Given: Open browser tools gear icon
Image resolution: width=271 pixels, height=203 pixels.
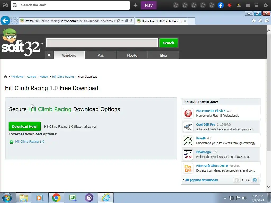Looking at the screenshot, I should (267, 21).
